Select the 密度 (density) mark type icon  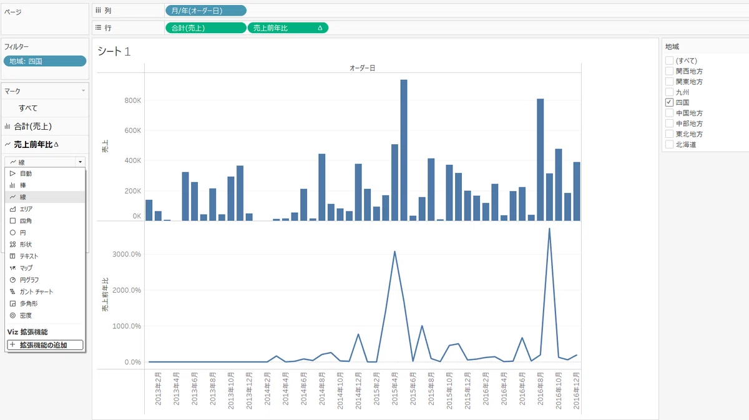coord(12,315)
